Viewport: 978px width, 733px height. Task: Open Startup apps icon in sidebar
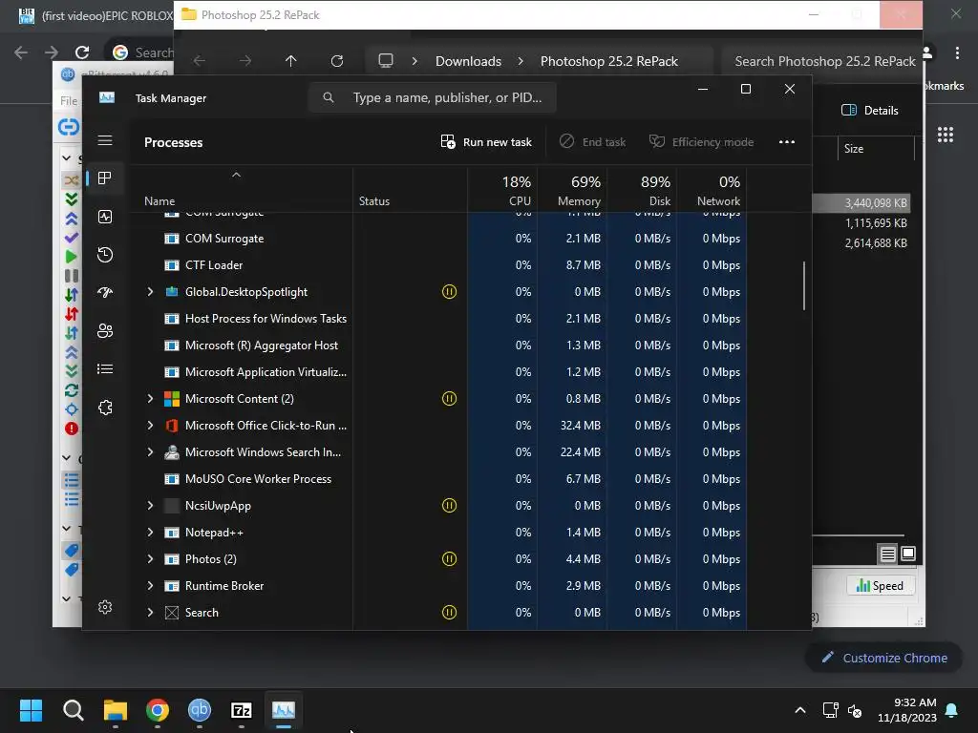click(105, 292)
